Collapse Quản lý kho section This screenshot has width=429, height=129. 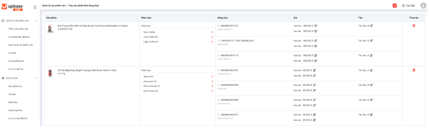(x=36, y=78)
